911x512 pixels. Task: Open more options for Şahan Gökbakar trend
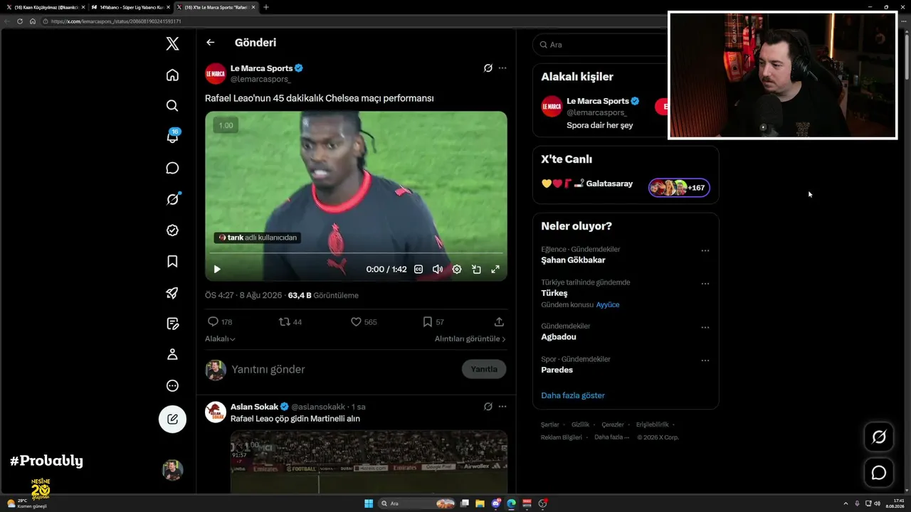click(705, 251)
